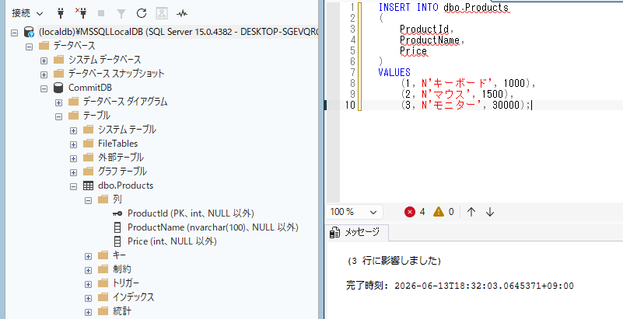The height and width of the screenshot is (319, 623).
Task: Click the yellow warning count icon showing 0
Action: pyautogui.click(x=438, y=212)
